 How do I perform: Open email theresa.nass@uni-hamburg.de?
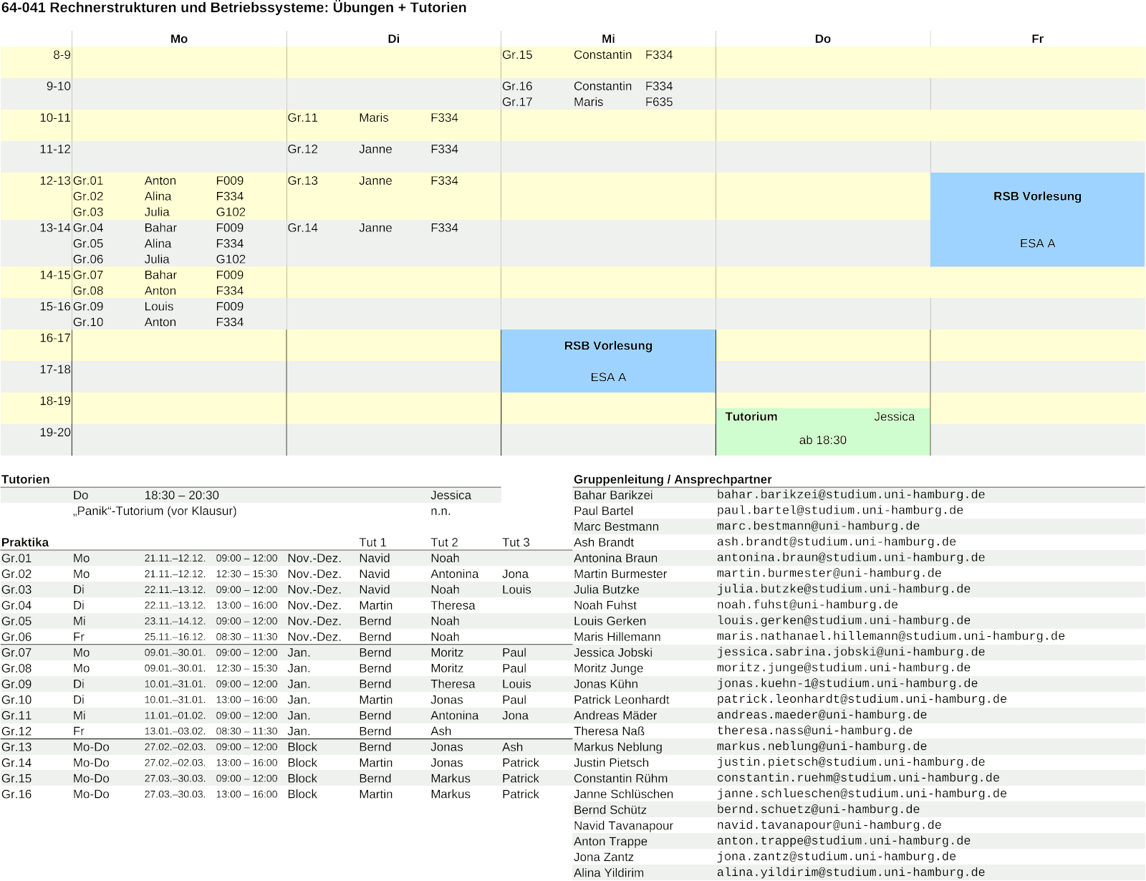[x=814, y=731]
